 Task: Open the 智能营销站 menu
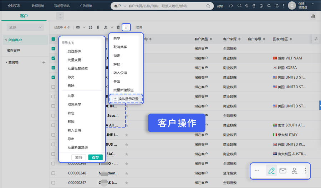[62, 6]
